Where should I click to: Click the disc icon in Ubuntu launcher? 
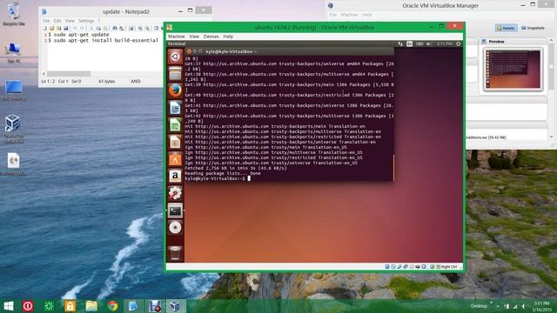coord(175,228)
